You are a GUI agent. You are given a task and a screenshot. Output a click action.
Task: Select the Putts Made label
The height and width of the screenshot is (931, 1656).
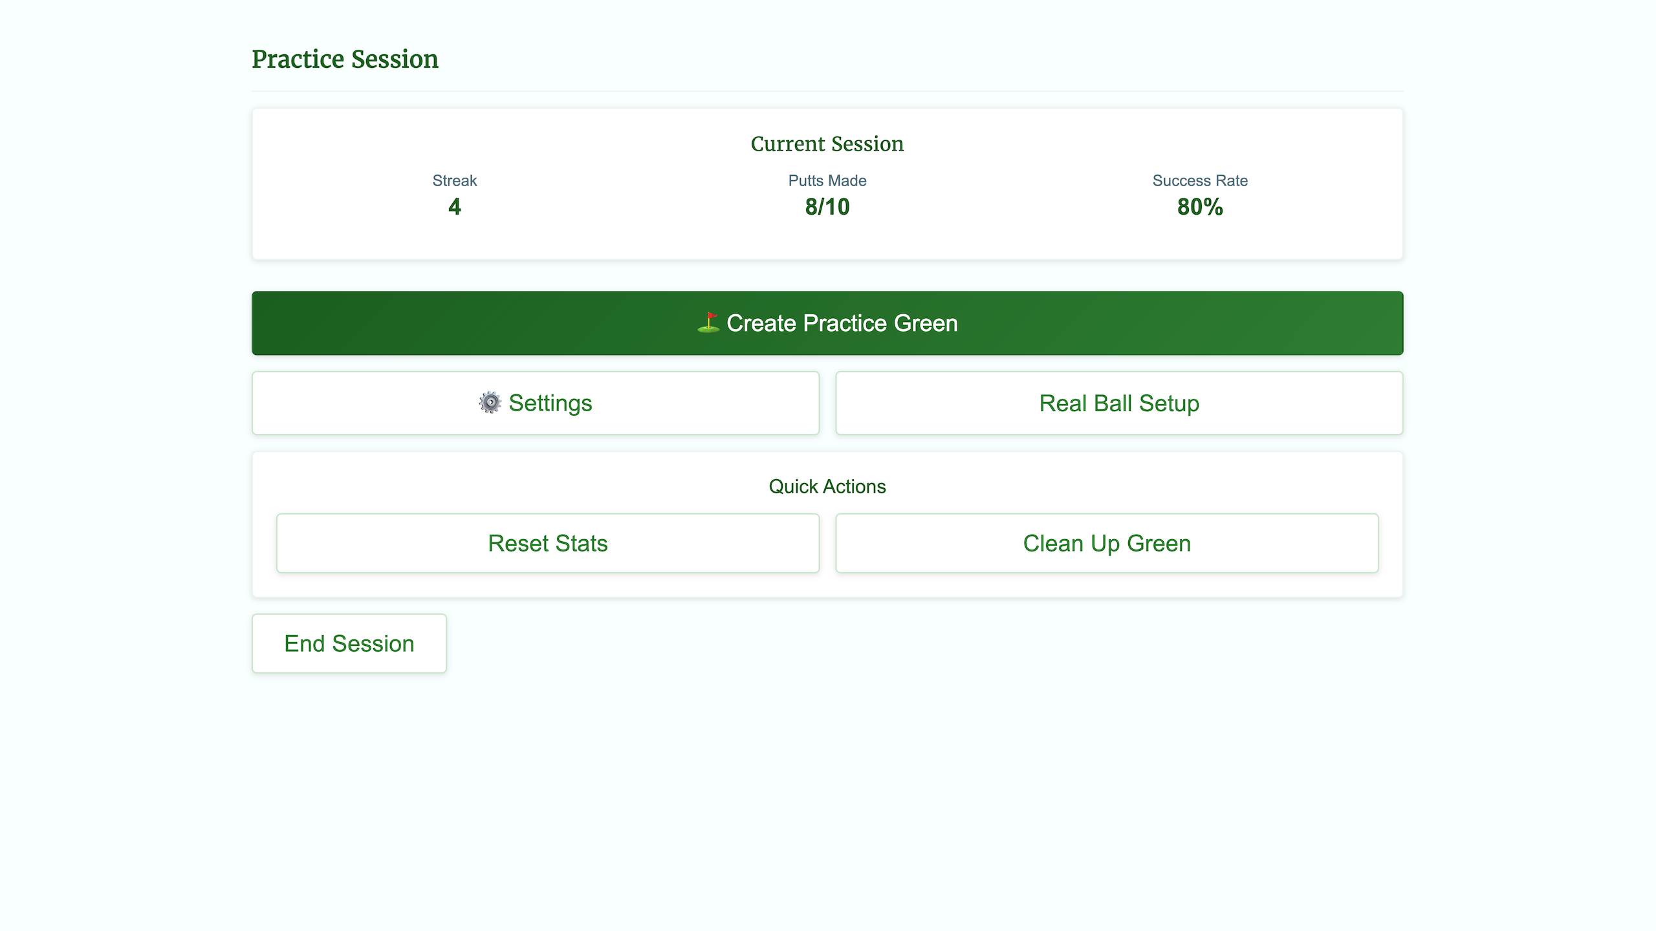[x=827, y=180]
